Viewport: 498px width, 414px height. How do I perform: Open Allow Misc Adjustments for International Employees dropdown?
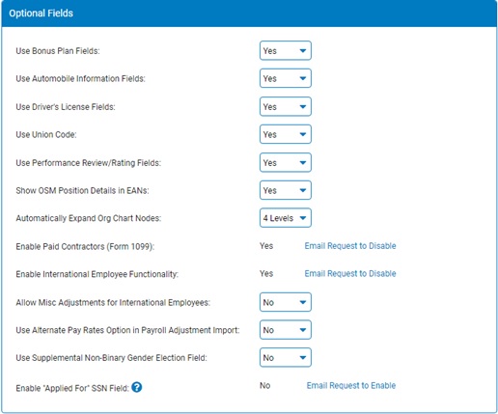[x=286, y=302]
